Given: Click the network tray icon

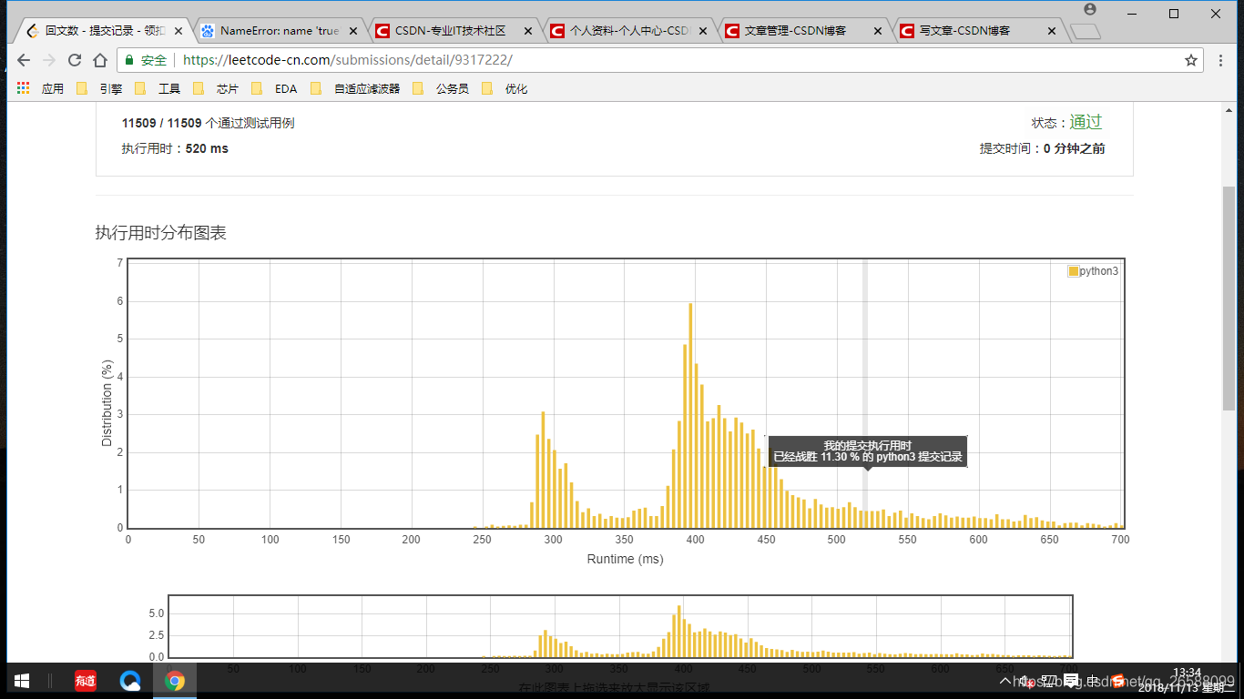Looking at the screenshot, I should pyautogui.click(x=1049, y=681).
